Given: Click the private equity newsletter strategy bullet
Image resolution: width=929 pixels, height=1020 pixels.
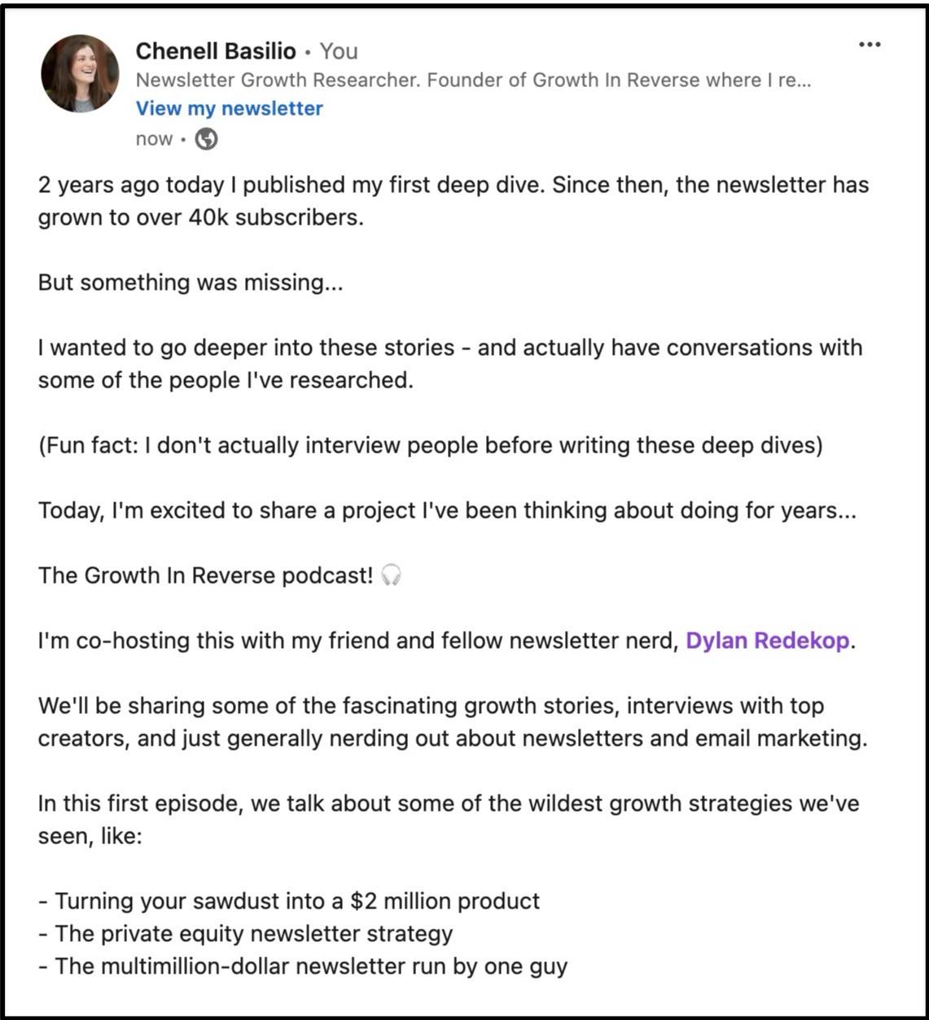Looking at the screenshot, I should point(245,934).
